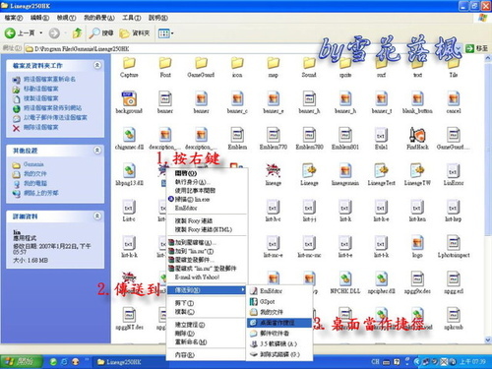The image size is (492, 369).
Task: Select the list-mc-e text file
Action: tap(274, 247)
